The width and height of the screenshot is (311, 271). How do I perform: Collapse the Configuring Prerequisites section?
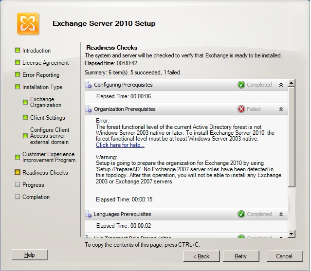281,85
